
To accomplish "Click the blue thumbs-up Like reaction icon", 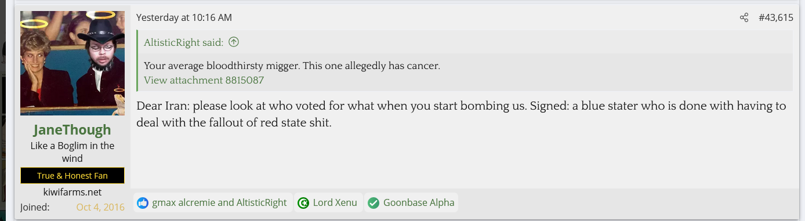I will point(143,203).
